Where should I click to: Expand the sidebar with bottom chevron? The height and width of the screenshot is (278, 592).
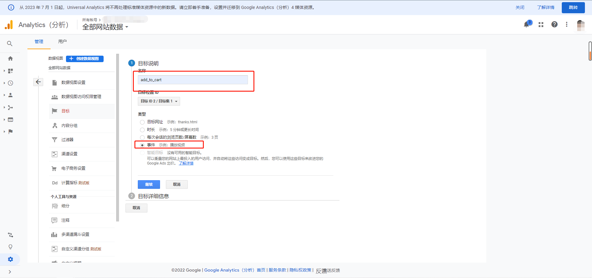coord(10,272)
